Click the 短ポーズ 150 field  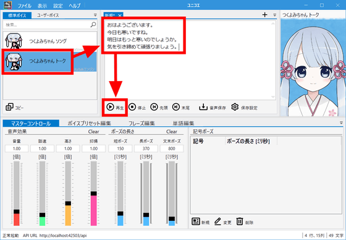tap(120, 148)
